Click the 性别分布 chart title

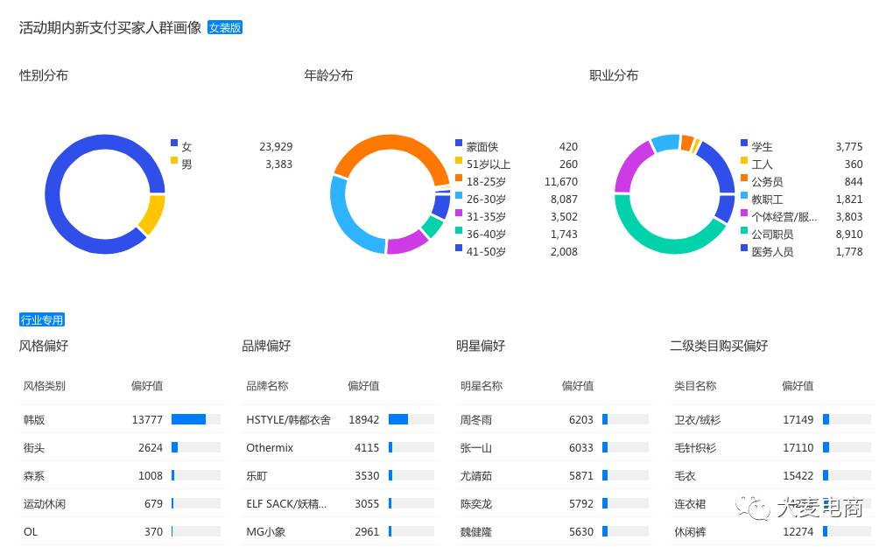click(x=44, y=75)
